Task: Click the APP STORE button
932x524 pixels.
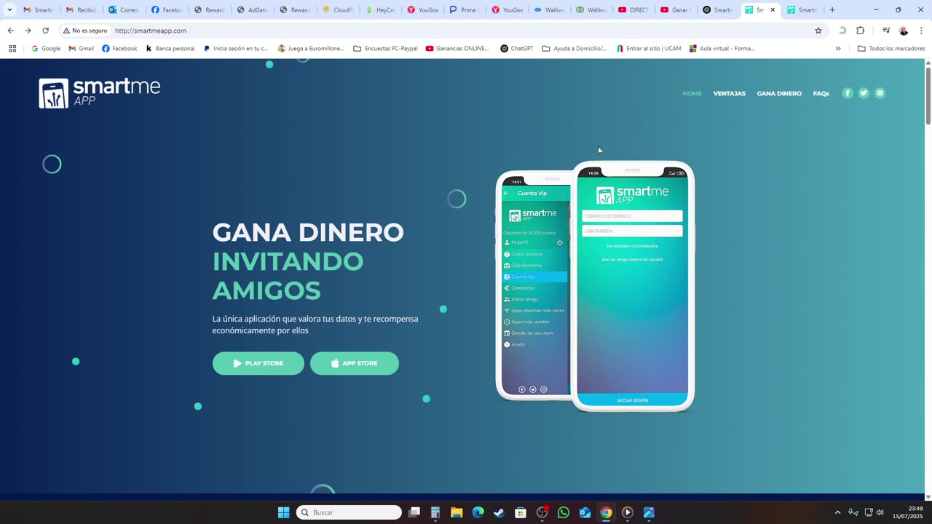Action: click(x=355, y=363)
